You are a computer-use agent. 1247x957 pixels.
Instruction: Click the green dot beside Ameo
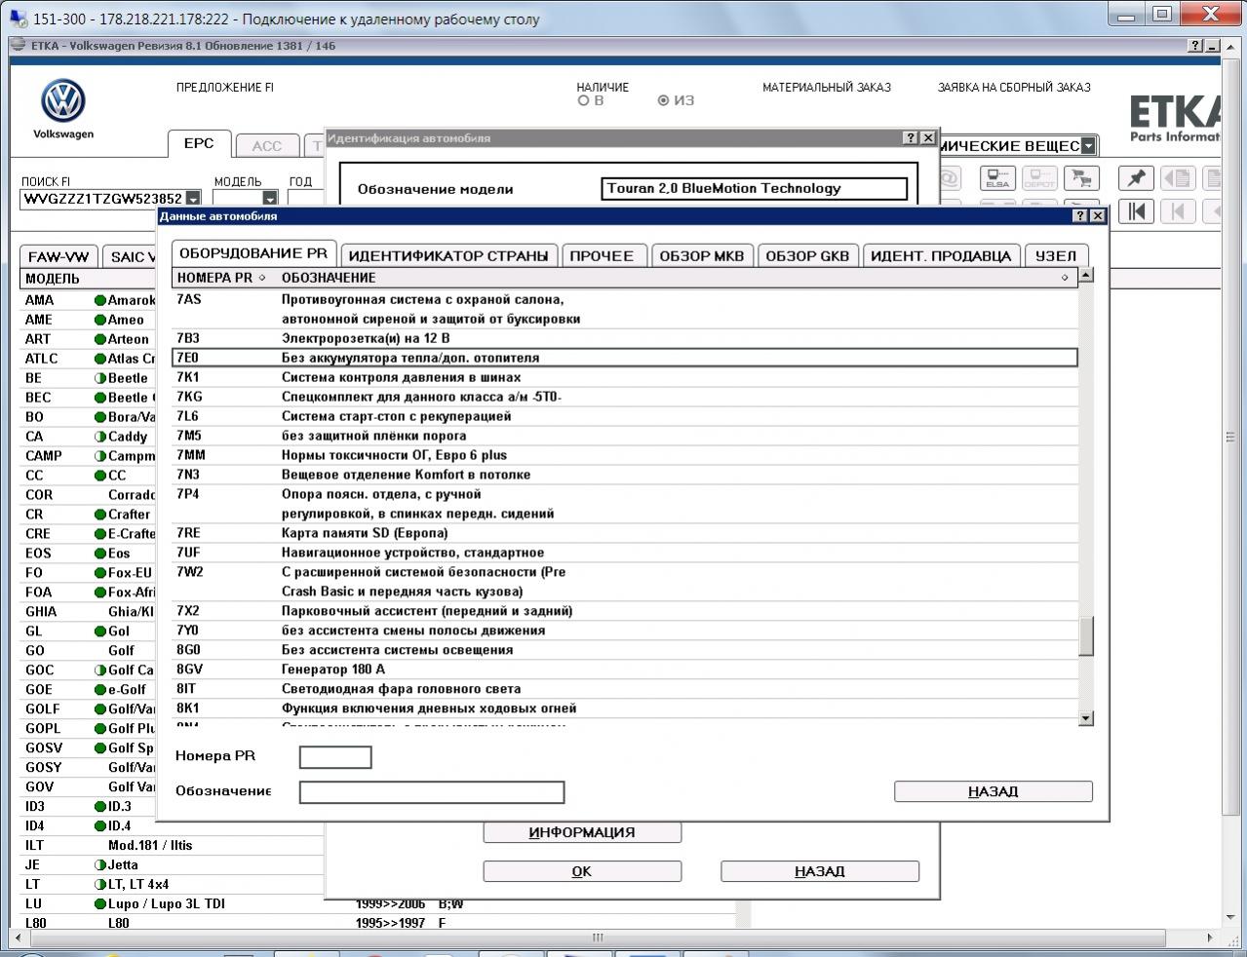point(99,320)
